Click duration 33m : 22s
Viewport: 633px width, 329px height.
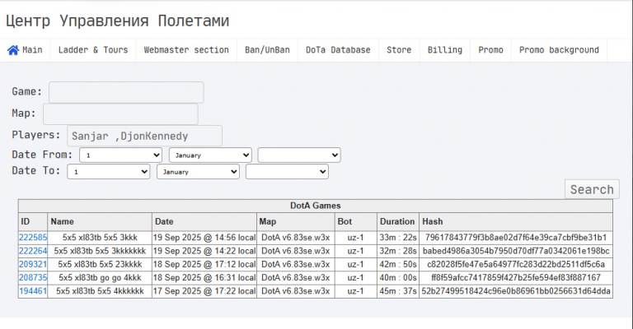click(397, 238)
